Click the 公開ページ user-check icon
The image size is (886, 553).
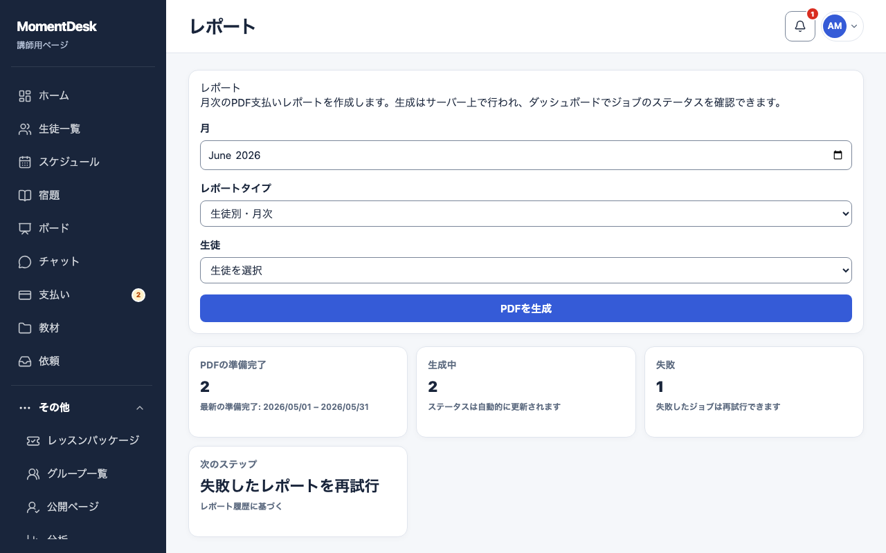33,507
